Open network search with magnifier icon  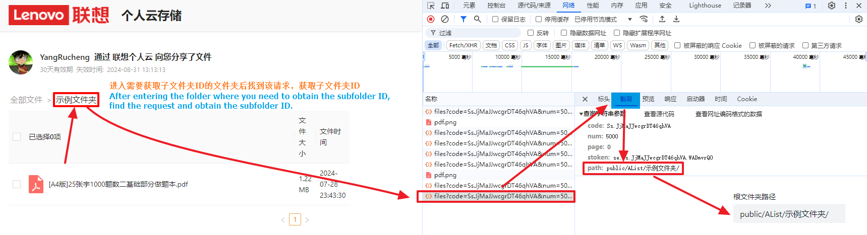click(477, 19)
